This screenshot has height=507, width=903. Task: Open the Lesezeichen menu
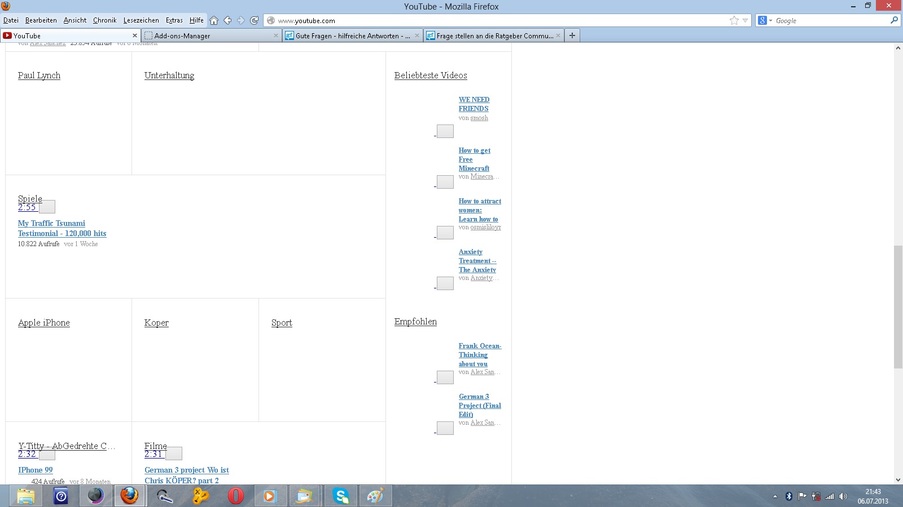point(141,20)
